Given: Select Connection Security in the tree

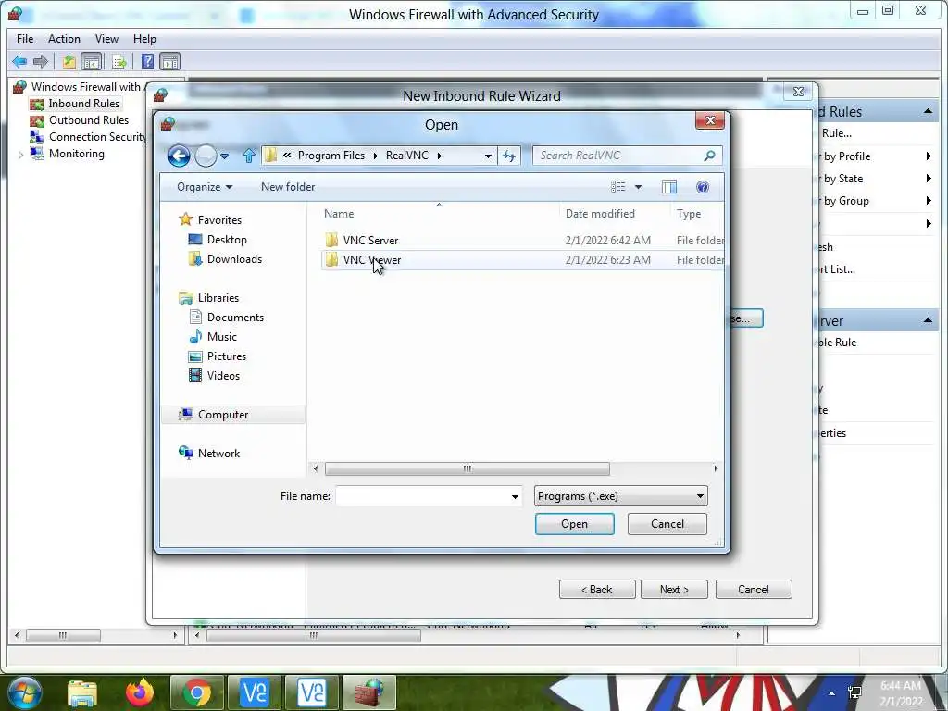Looking at the screenshot, I should coord(96,137).
